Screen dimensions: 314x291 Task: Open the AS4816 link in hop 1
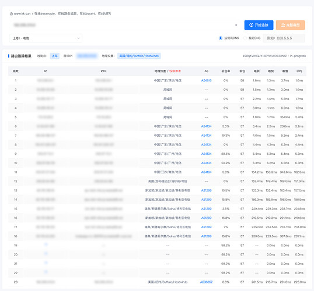click(206, 80)
